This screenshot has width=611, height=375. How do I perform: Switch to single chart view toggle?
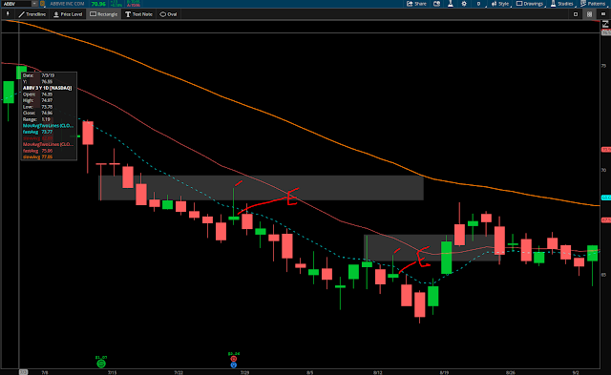coord(576,14)
